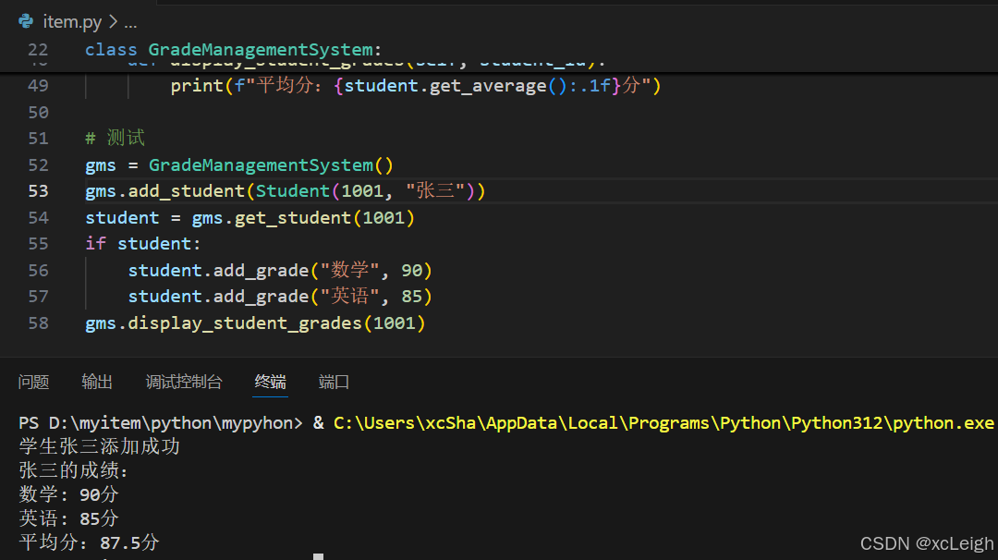This screenshot has width=998, height=560.
Task: Click the sticky class GradeManagementSystem header line
Action: tap(233, 50)
